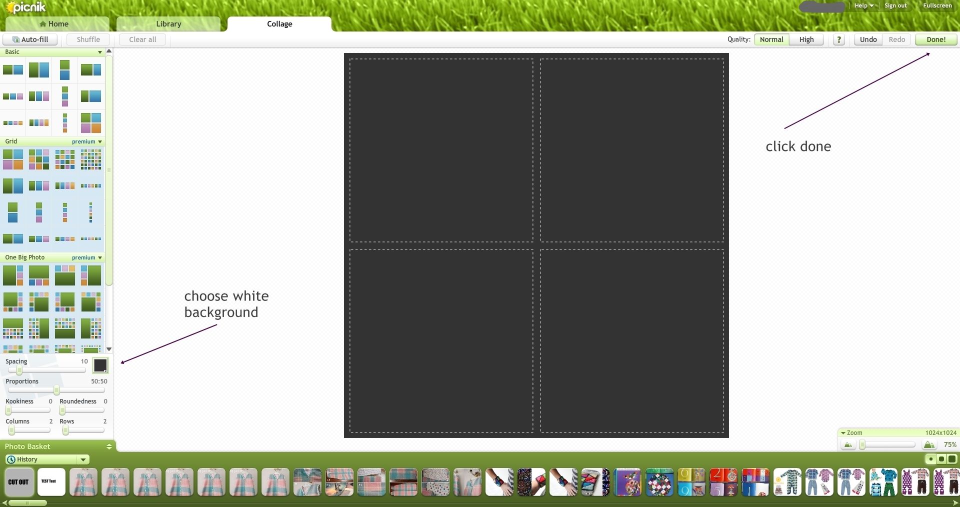Select the Basic layout with three stacked squares
This screenshot has height=507, width=960.
(x=65, y=96)
